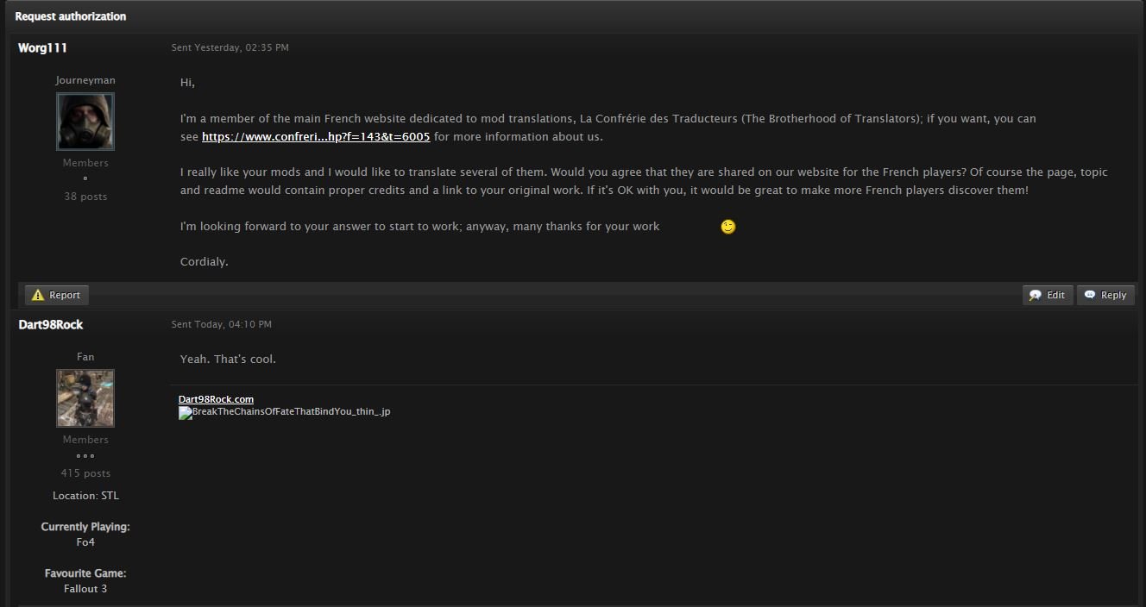Click the three reputation pips under Dart98Rock
The width and height of the screenshot is (1146, 607).
tap(85, 456)
